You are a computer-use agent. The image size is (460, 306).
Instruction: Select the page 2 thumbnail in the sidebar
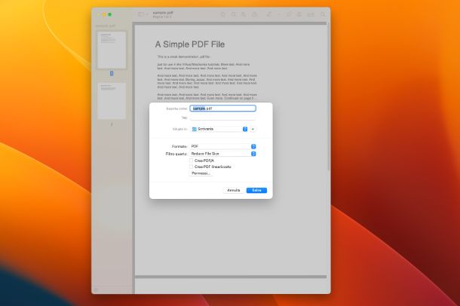pyautogui.click(x=112, y=101)
